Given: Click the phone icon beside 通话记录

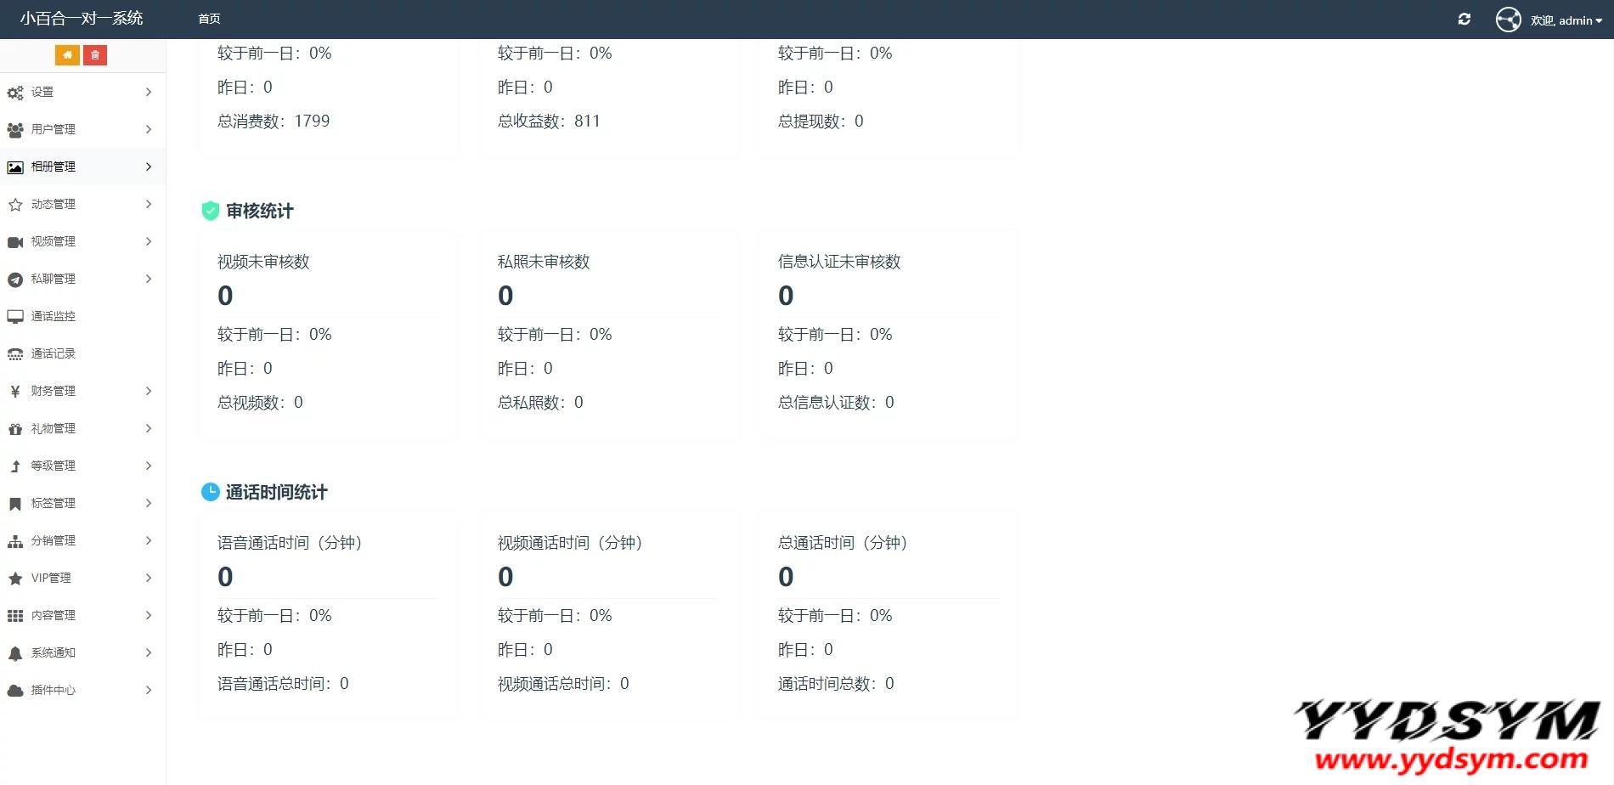Looking at the screenshot, I should coord(15,354).
